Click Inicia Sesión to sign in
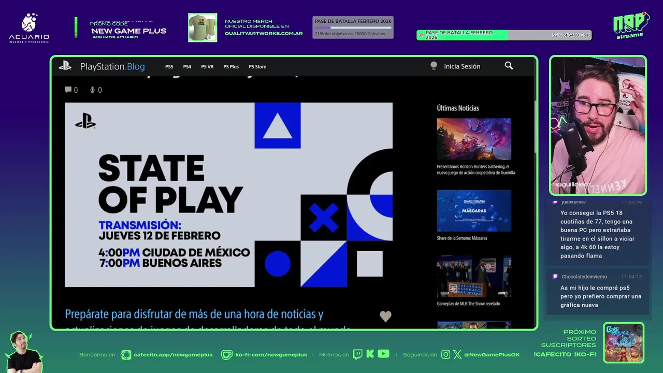This screenshot has height=373, width=663. click(x=462, y=66)
